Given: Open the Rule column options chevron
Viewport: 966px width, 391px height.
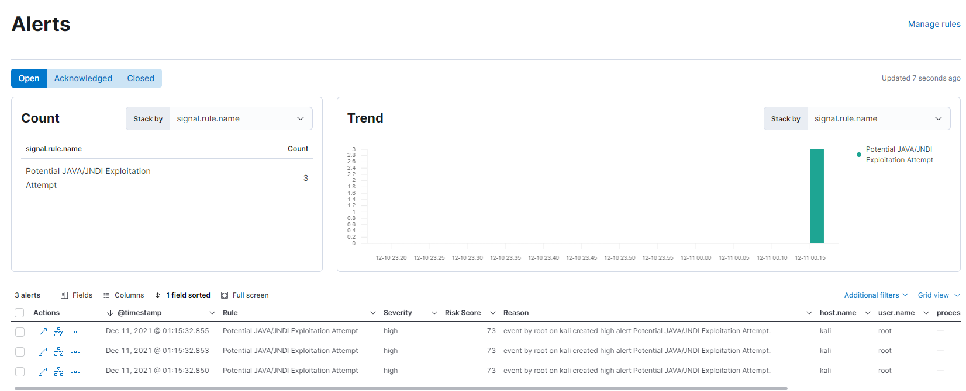Looking at the screenshot, I should pyautogui.click(x=373, y=313).
